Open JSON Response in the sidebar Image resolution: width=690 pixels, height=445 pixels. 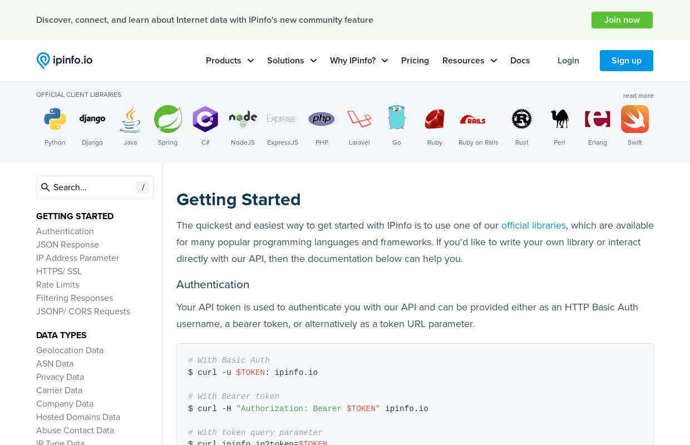[67, 245]
